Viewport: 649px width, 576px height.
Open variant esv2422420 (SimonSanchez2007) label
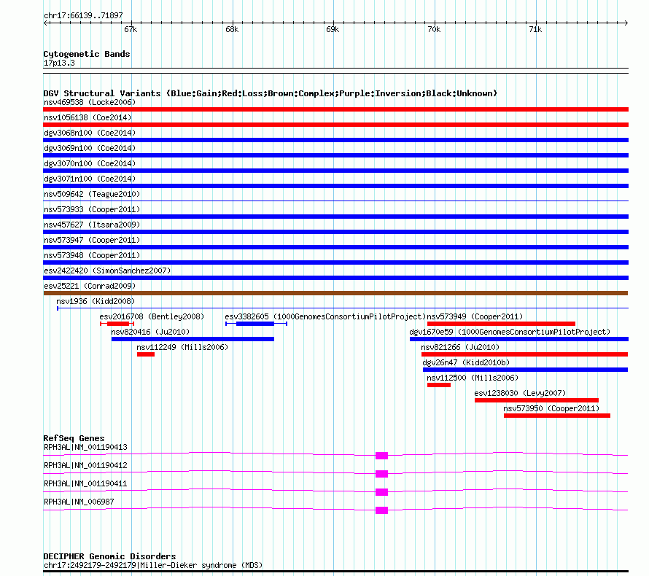[107, 271]
